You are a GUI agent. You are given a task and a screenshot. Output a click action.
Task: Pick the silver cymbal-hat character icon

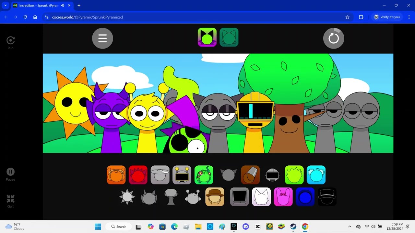click(160, 175)
